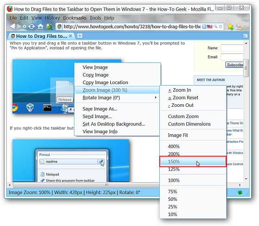Click the RSS feed icon in address bar
The image size is (259, 226).
pyautogui.click(x=204, y=26)
